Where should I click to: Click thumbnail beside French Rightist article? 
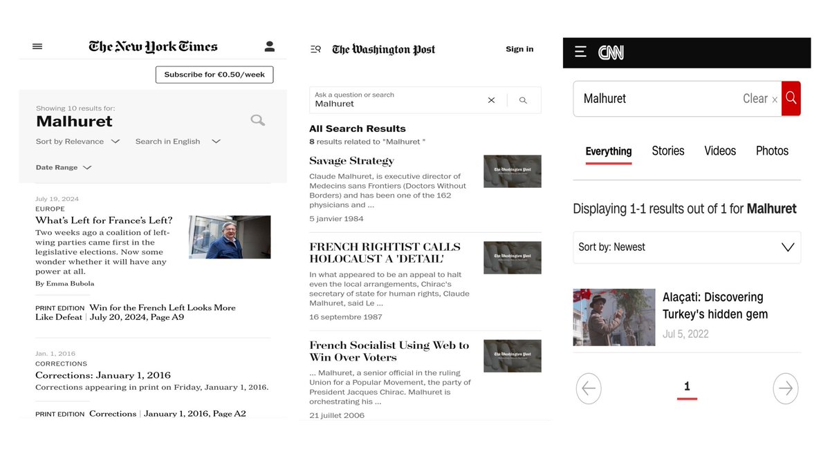coord(513,258)
